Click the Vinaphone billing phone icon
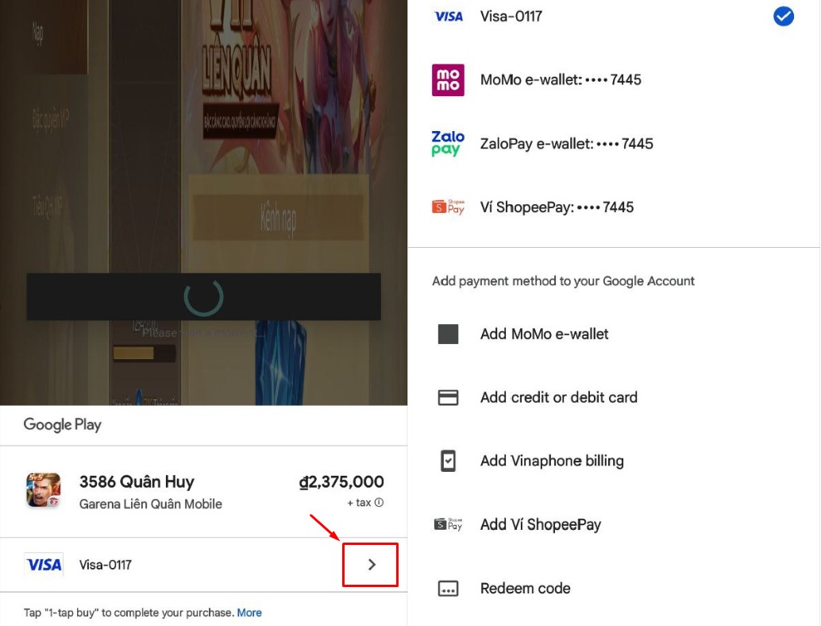The width and height of the screenshot is (821, 626). [x=448, y=462]
